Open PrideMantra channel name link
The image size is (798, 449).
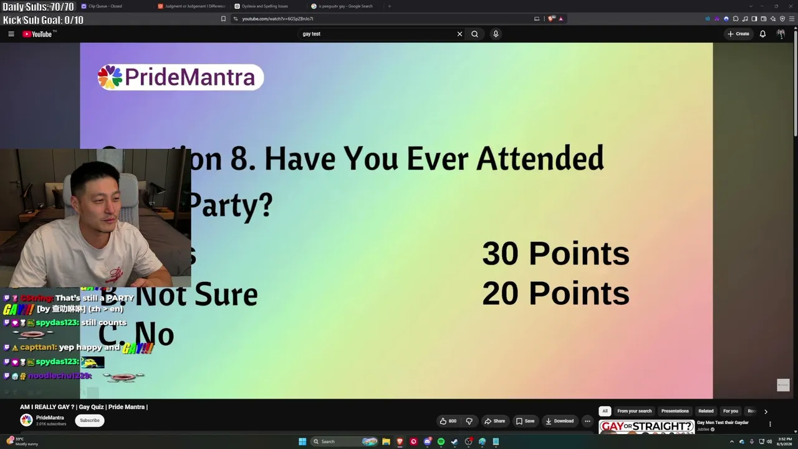(50, 418)
